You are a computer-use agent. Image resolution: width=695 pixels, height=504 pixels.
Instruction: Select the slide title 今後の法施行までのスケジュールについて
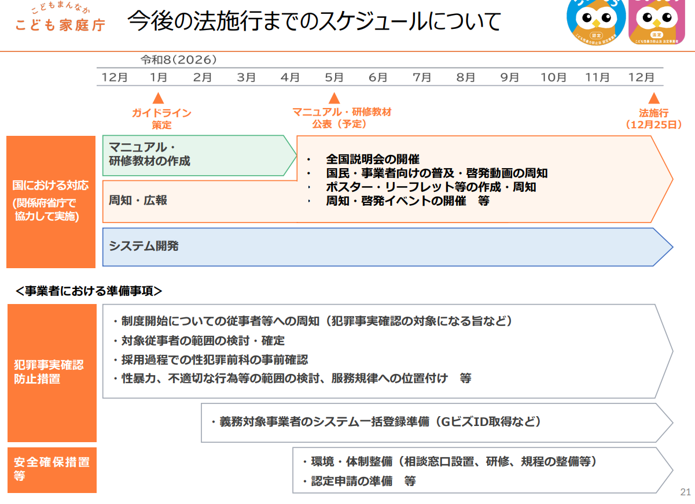click(314, 21)
